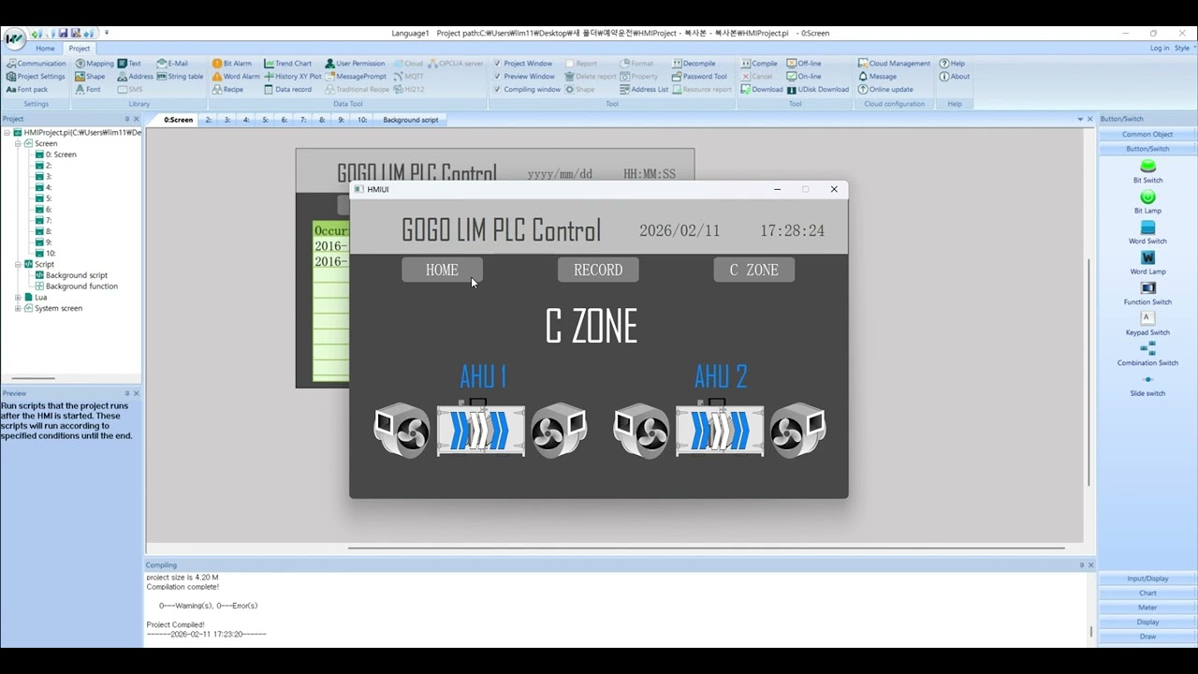The width and height of the screenshot is (1198, 674).
Task: Open the Password Tool
Action: [699, 77]
